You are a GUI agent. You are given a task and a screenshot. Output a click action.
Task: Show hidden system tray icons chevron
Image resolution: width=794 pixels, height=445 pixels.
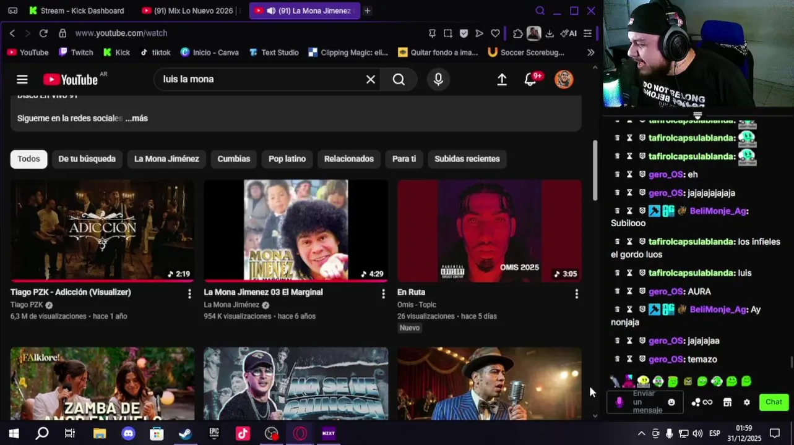641,433
